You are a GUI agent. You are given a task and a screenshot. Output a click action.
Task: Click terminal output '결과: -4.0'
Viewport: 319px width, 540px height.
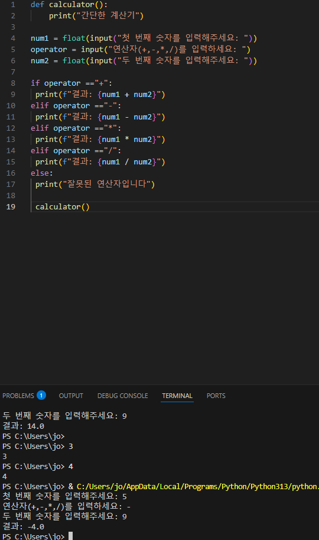tap(24, 526)
